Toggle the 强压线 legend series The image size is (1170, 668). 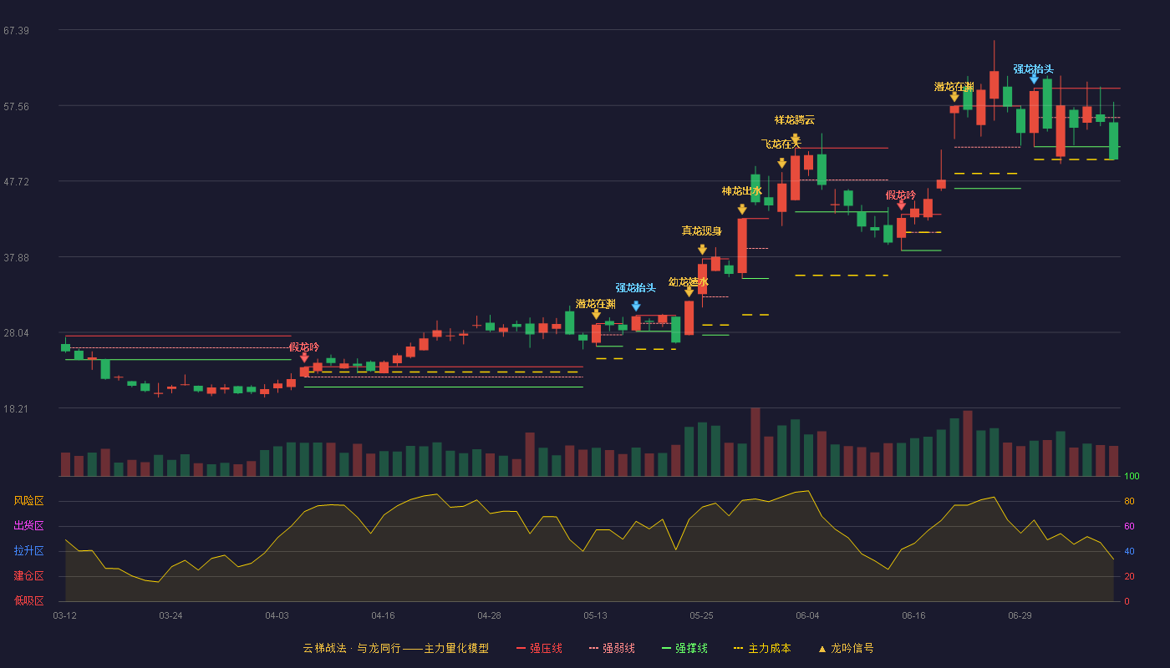(539, 648)
